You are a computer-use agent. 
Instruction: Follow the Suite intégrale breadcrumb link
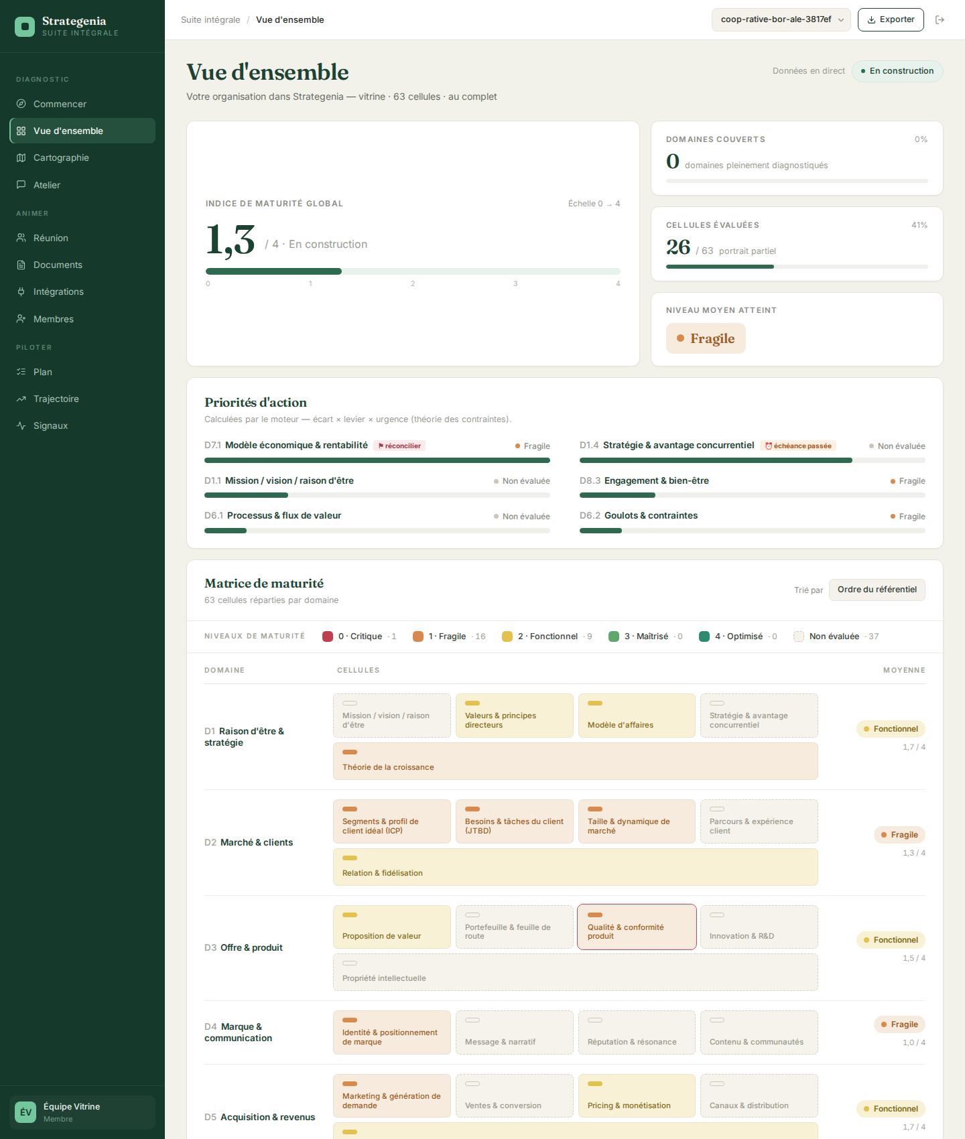pyautogui.click(x=210, y=20)
